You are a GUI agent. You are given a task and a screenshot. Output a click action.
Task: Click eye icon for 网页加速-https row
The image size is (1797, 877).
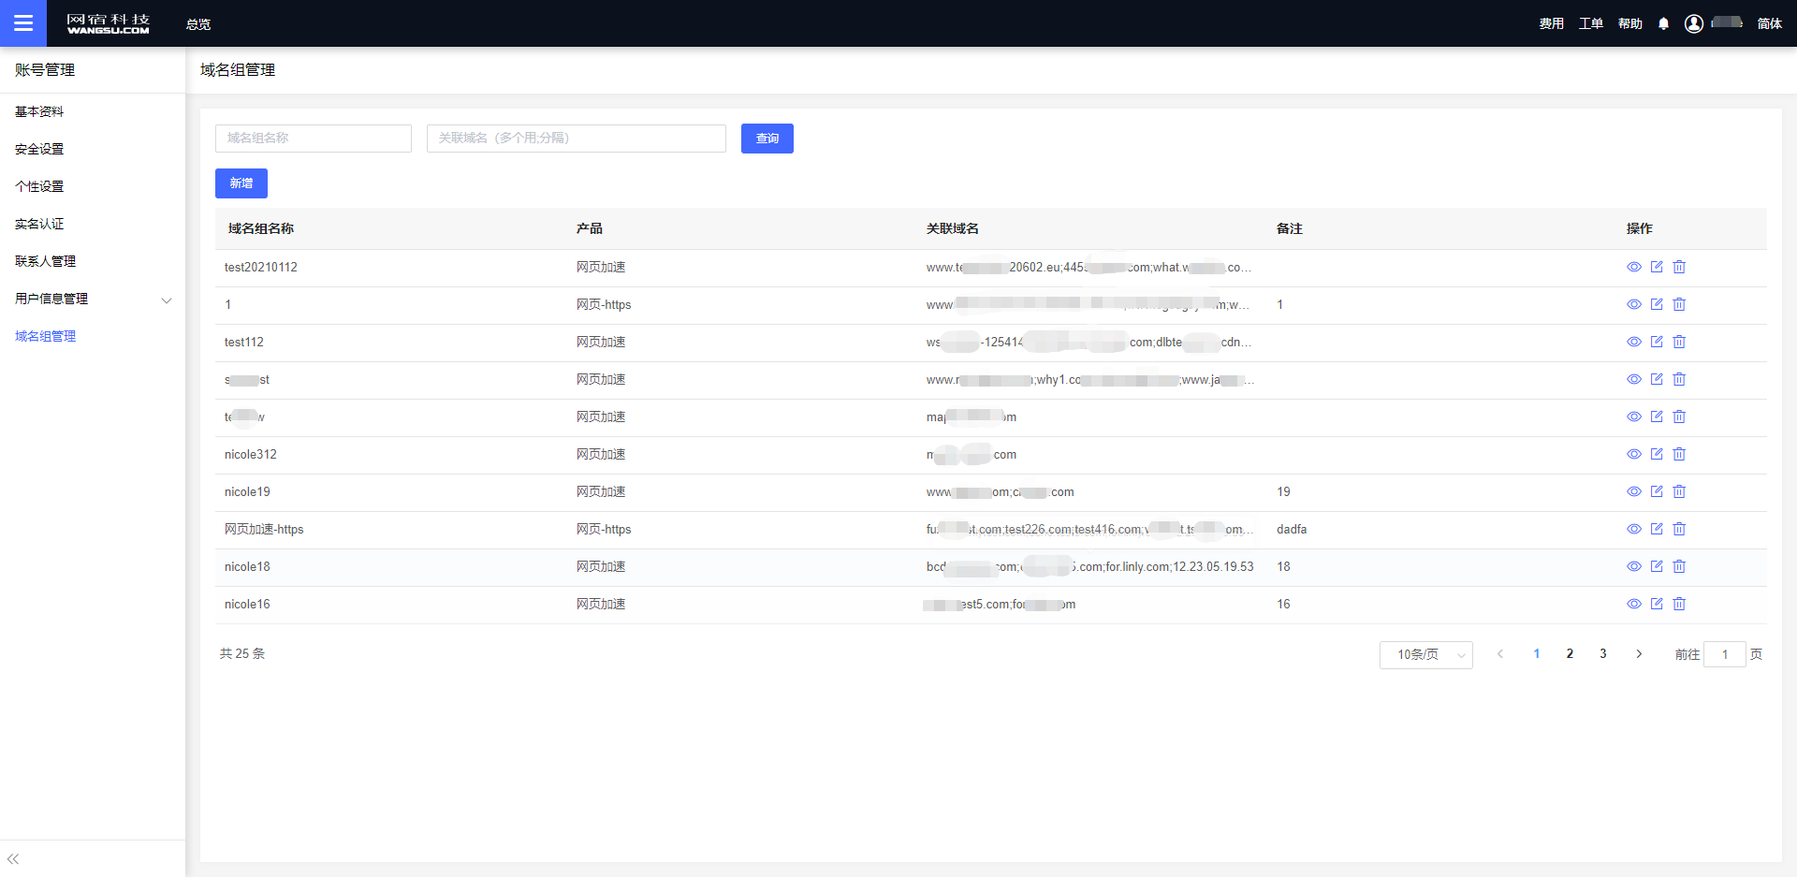pyautogui.click(x=1634, y=529)
